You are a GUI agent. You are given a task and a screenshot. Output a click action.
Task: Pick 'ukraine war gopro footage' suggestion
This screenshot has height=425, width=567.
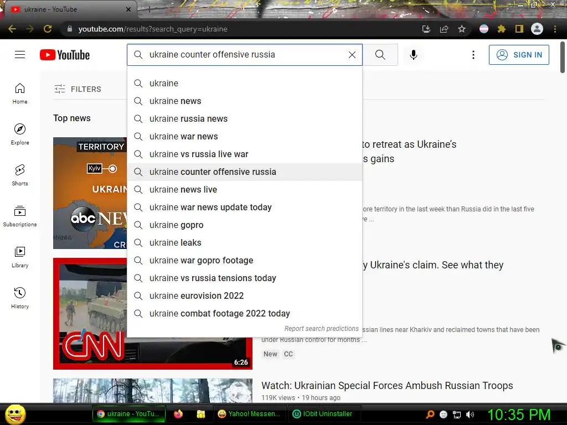coord(245,260)
